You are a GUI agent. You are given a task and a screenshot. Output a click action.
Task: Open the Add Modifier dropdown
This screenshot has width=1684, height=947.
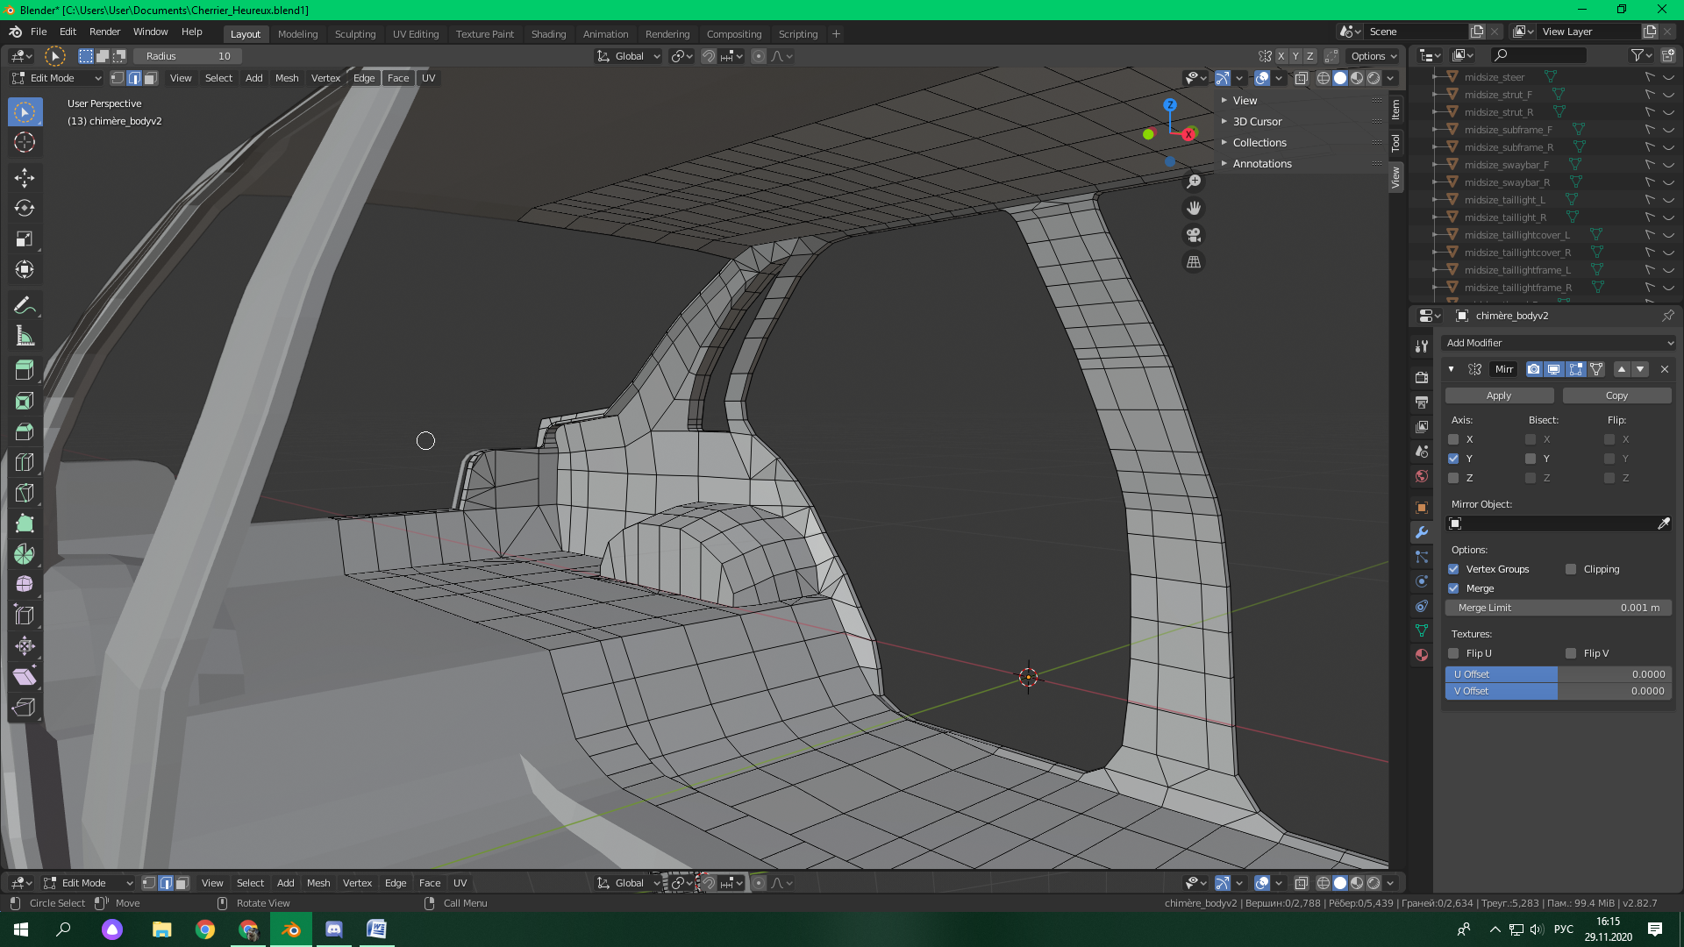click(x=1558, y=343)
